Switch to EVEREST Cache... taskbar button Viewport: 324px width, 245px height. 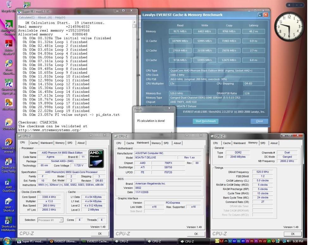pos(96,241)
